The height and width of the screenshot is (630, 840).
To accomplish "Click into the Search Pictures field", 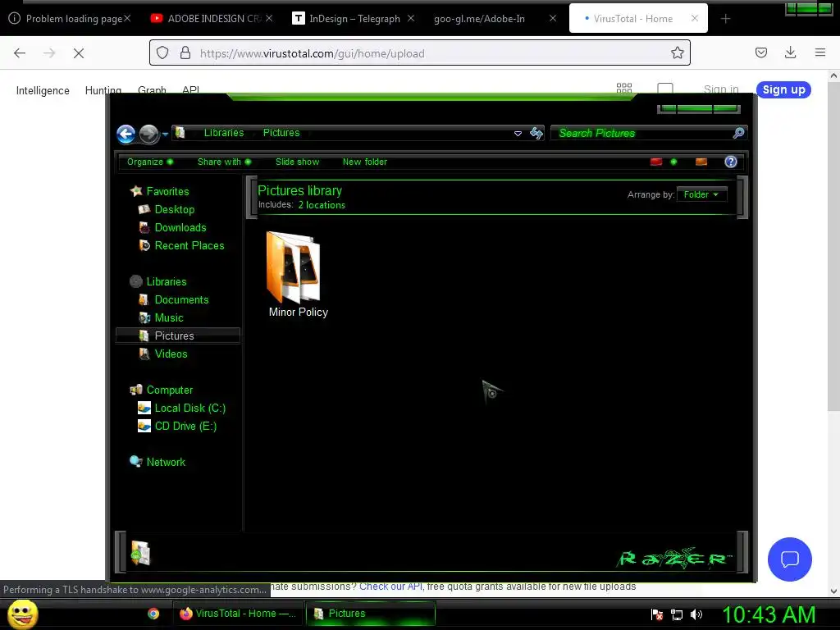I will pyautogui.click(x=641, y=133).
